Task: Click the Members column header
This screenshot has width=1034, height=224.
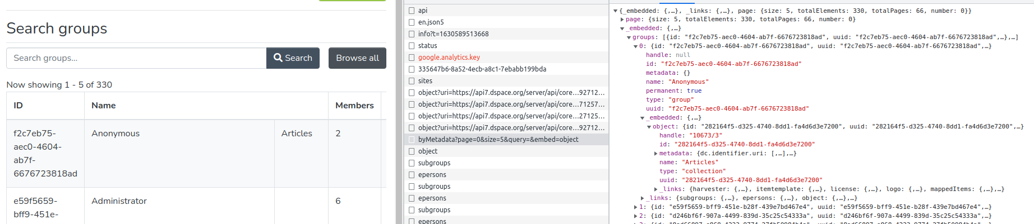Action: tap(354, 106)
